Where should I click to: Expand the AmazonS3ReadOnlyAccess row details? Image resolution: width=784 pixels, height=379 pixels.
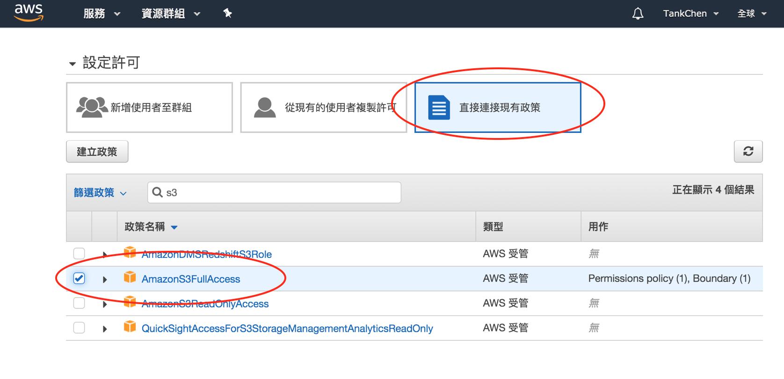coord(105,304)
